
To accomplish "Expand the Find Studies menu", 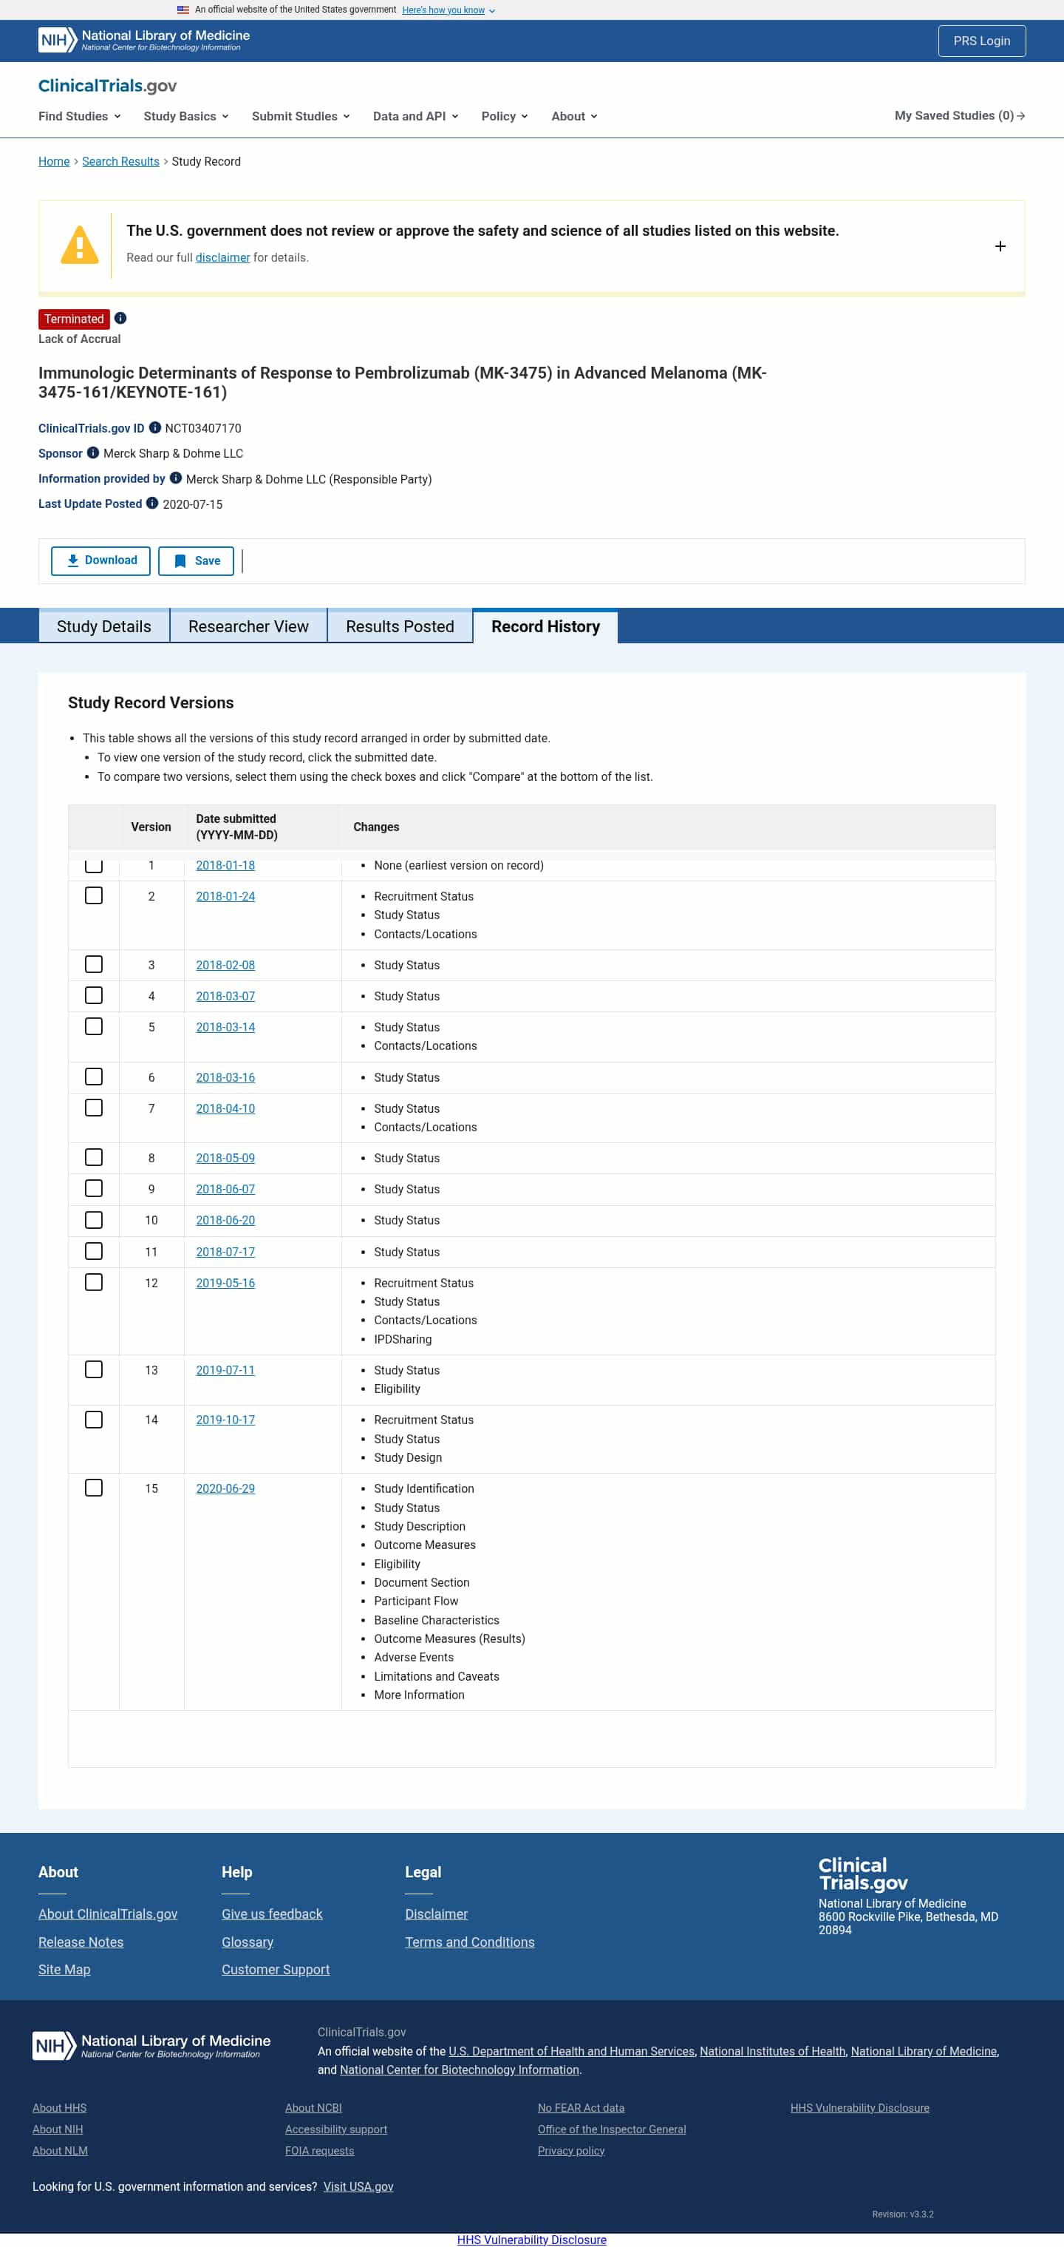I will tap(79, 116).
